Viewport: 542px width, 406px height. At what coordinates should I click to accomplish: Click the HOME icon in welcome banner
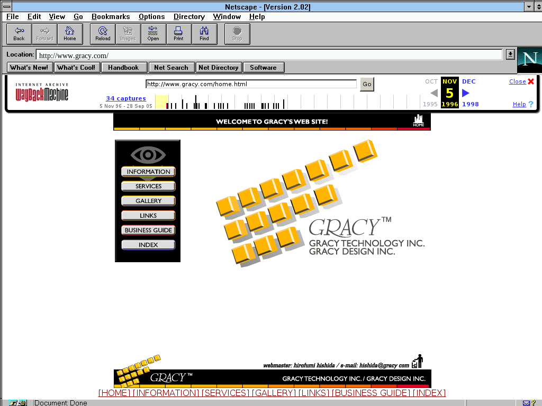pos(418,121)
